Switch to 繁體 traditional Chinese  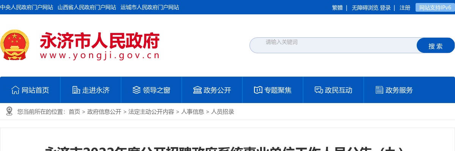337,8
